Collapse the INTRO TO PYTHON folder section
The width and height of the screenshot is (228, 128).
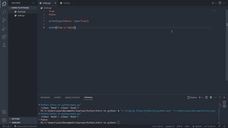click(20, 8)
